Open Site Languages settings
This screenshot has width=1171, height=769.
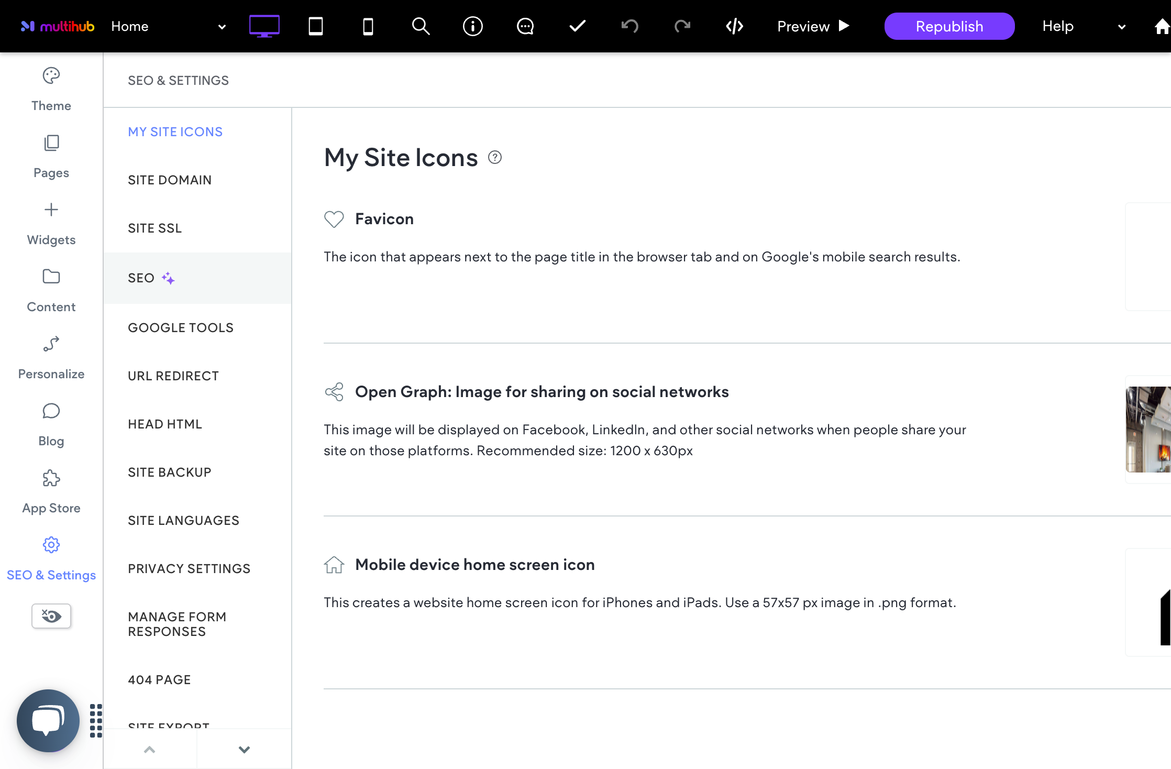(197, 521)
